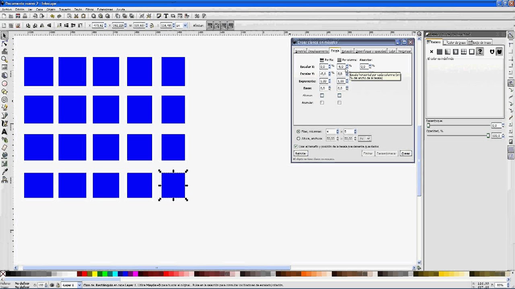This screenshot has height=289, width=515.
Task: Select the Star polygon tool
Action: (x=4, y=92)
